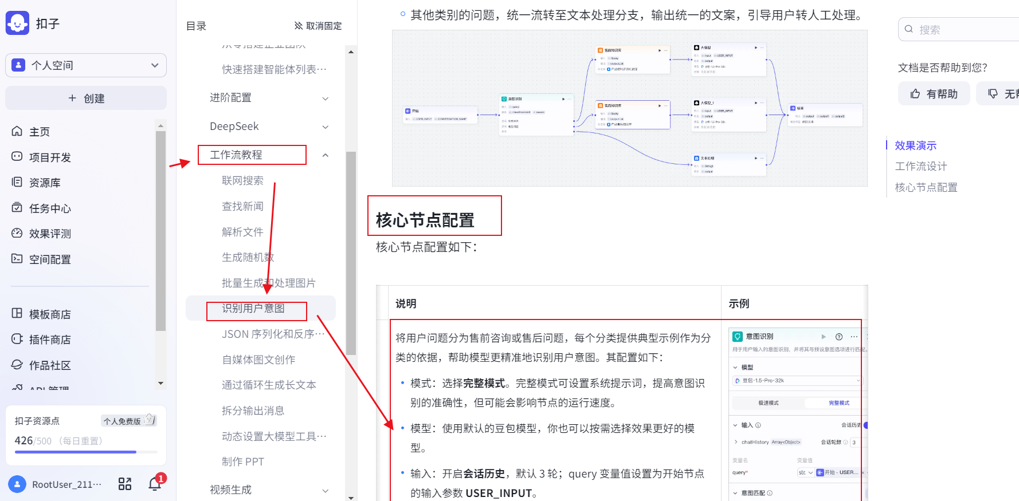Viewport: 1019px width, 501px height.
Task: Open the 豆包·1.5·Pro·32k model dropdown
Action: pyautogui.click(x=797, y=381)
